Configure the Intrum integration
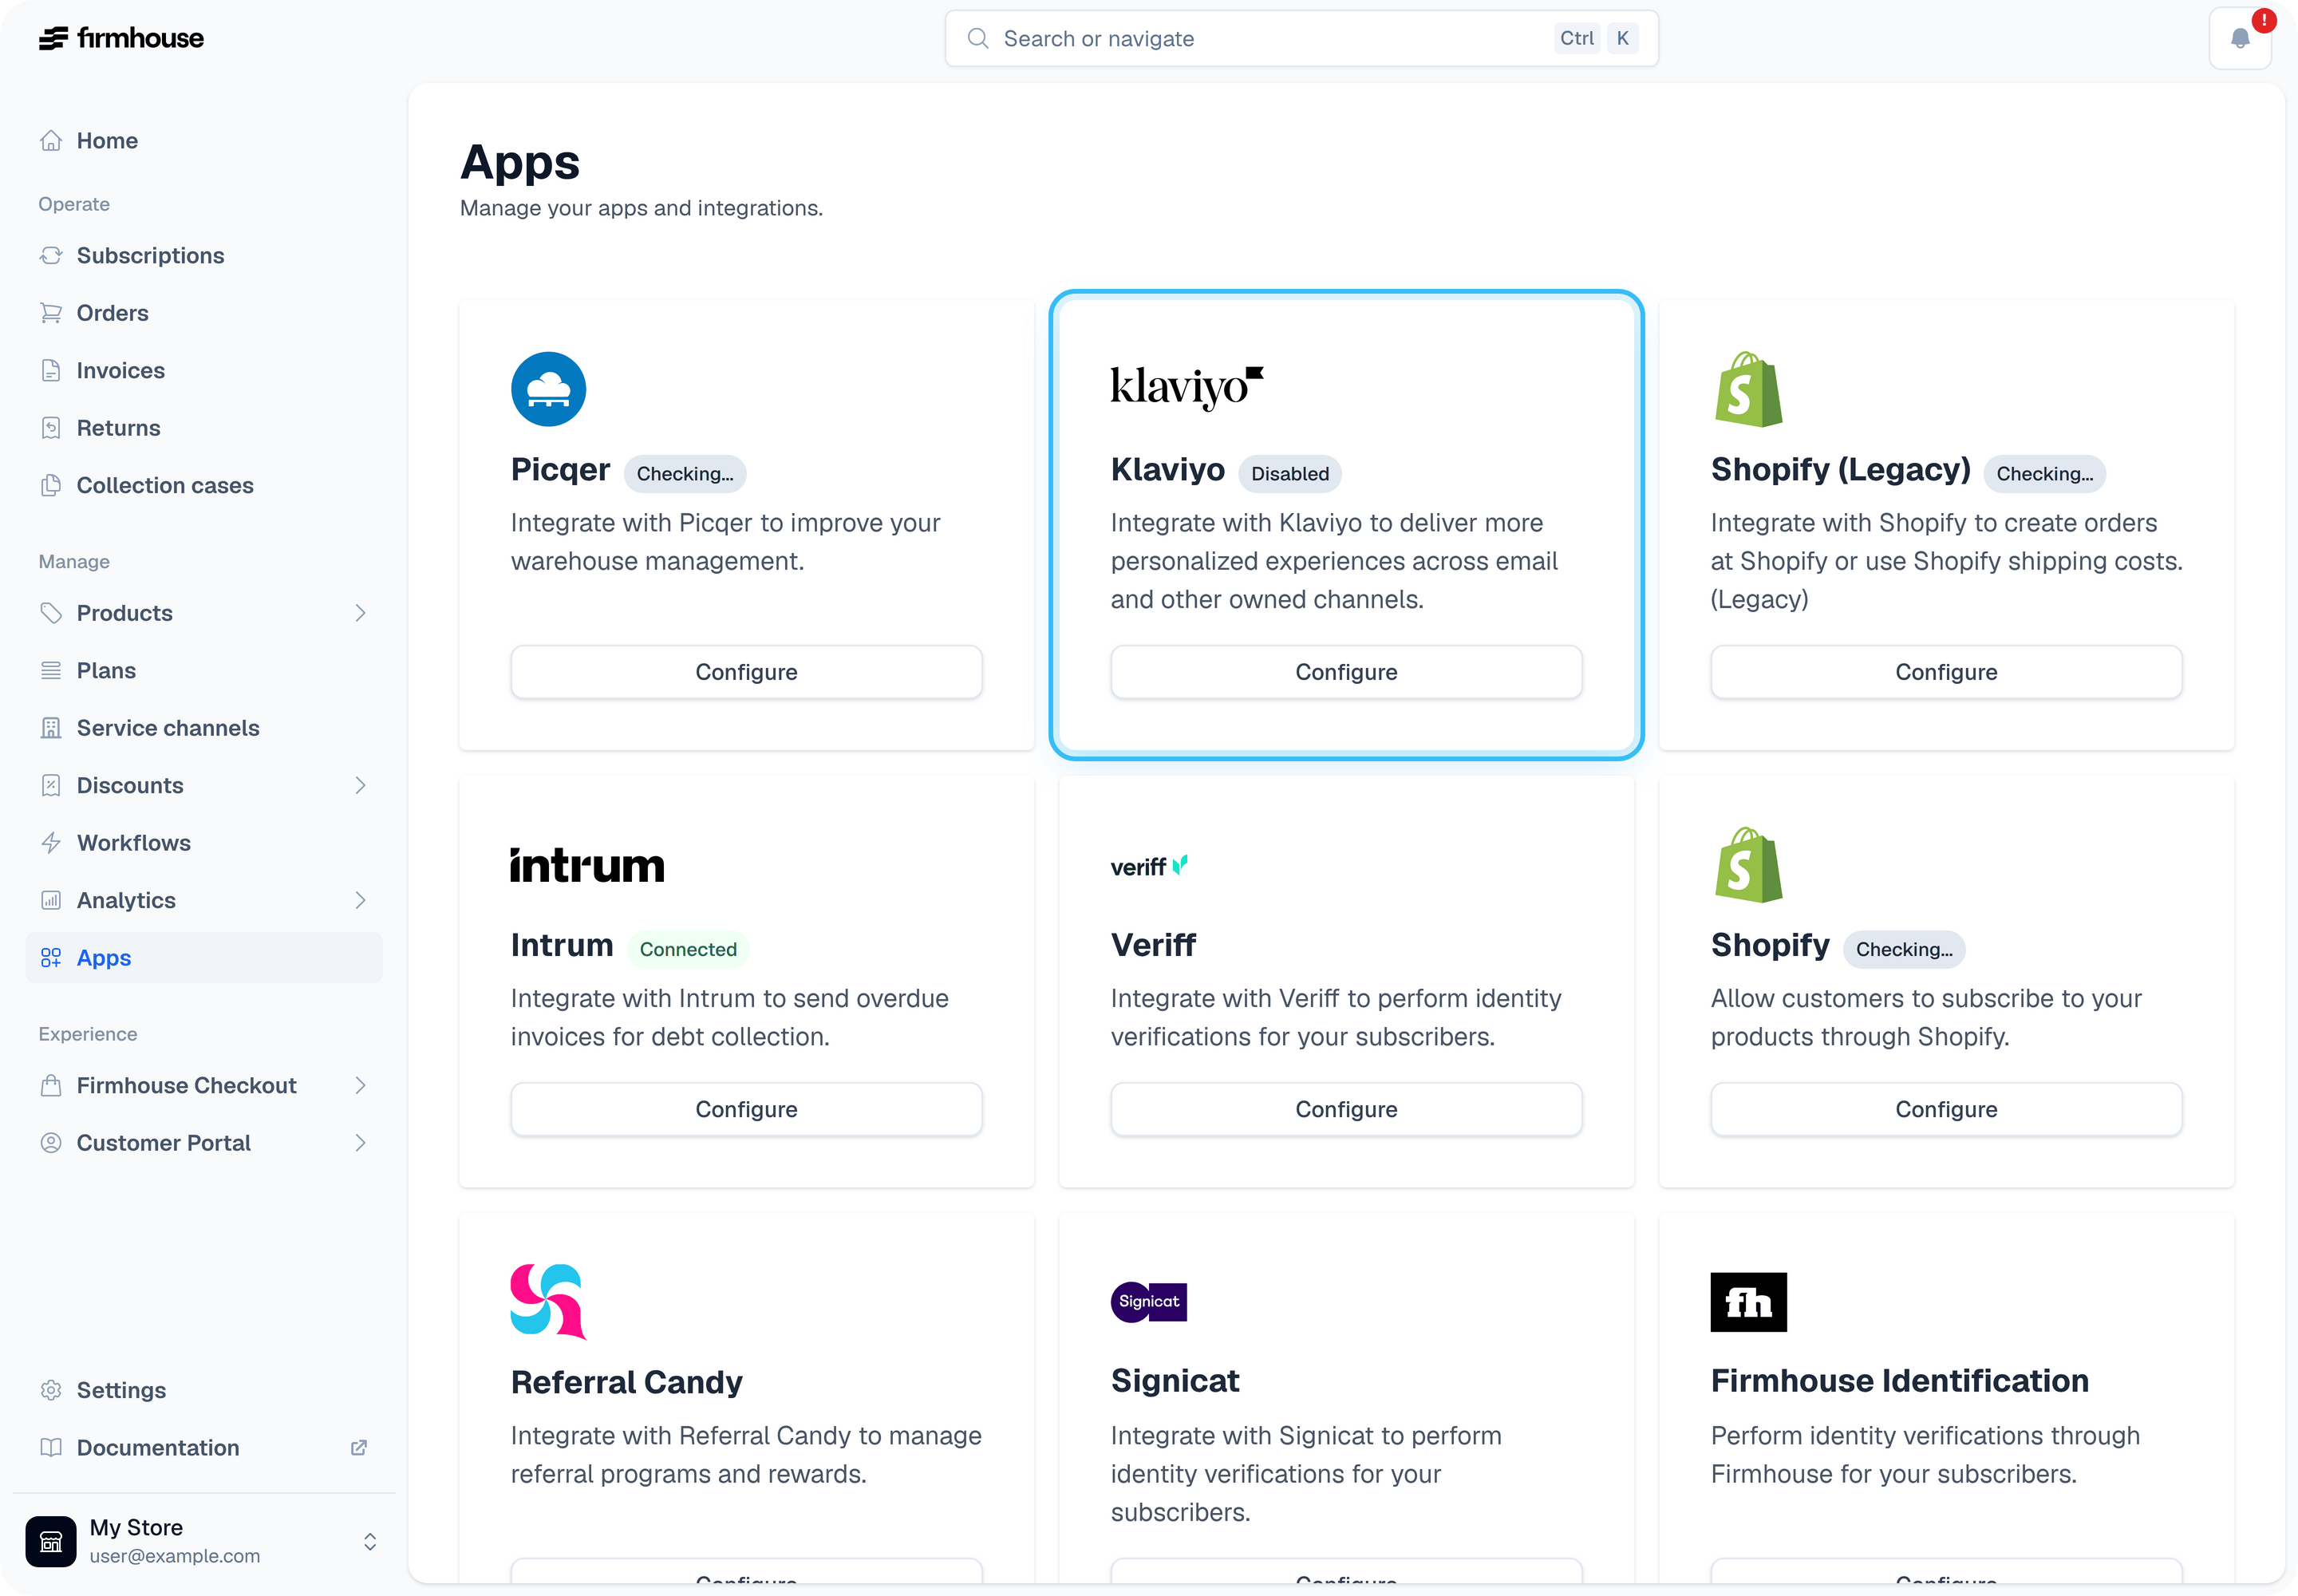The width and height of the screenshot is (2298, 1596). [x=746, y=1109]
